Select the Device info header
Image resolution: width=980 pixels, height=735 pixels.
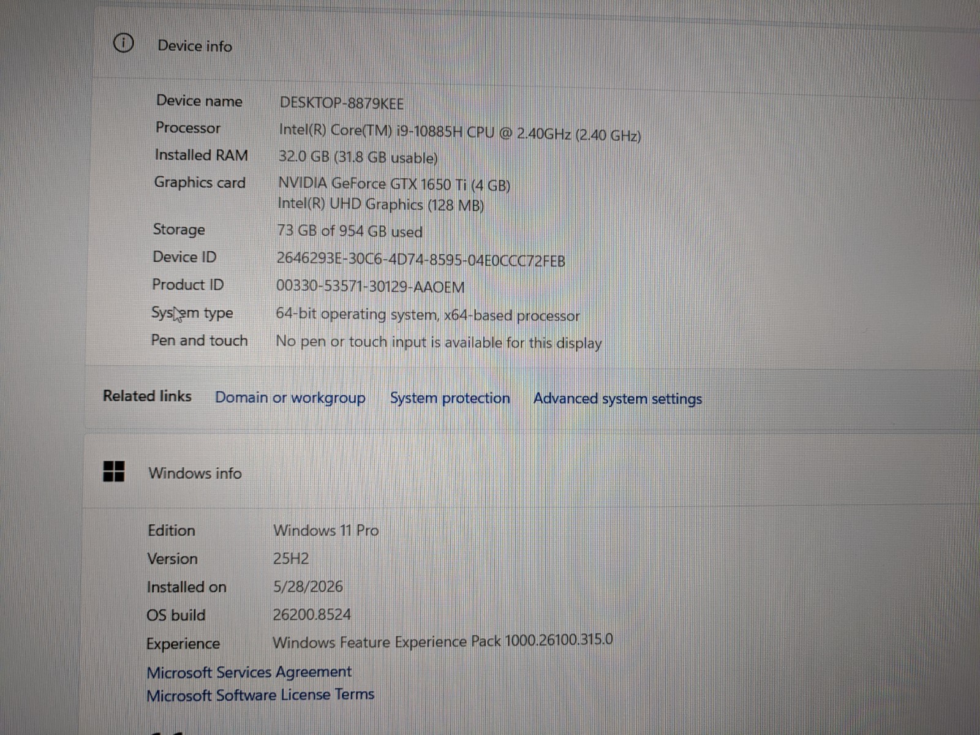pos(195,46)
